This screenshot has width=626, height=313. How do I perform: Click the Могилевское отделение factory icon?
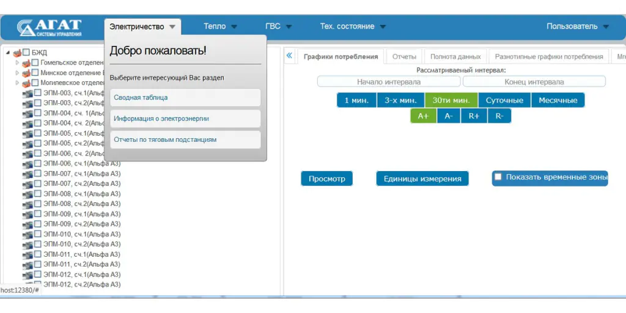[26, 83]
